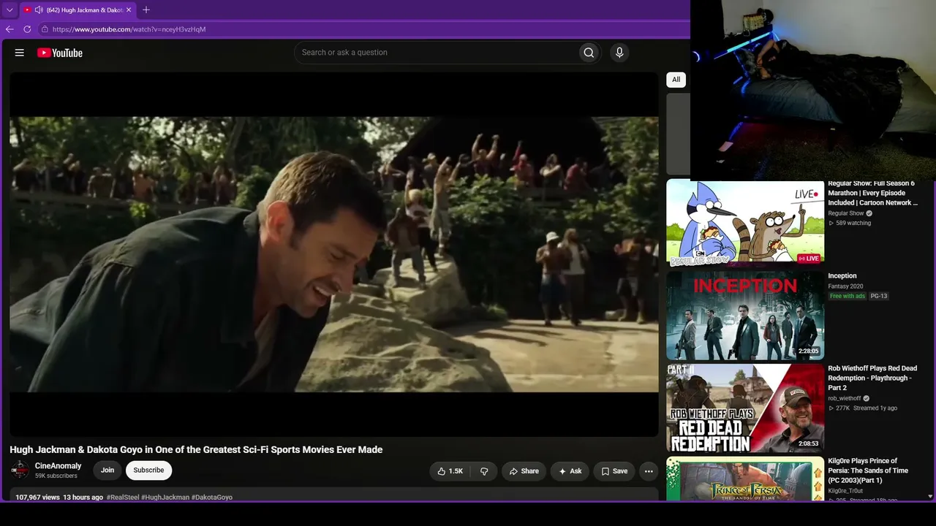Open the Rob Wiethoff Plays Red Dead title

(x=872, y=378)
